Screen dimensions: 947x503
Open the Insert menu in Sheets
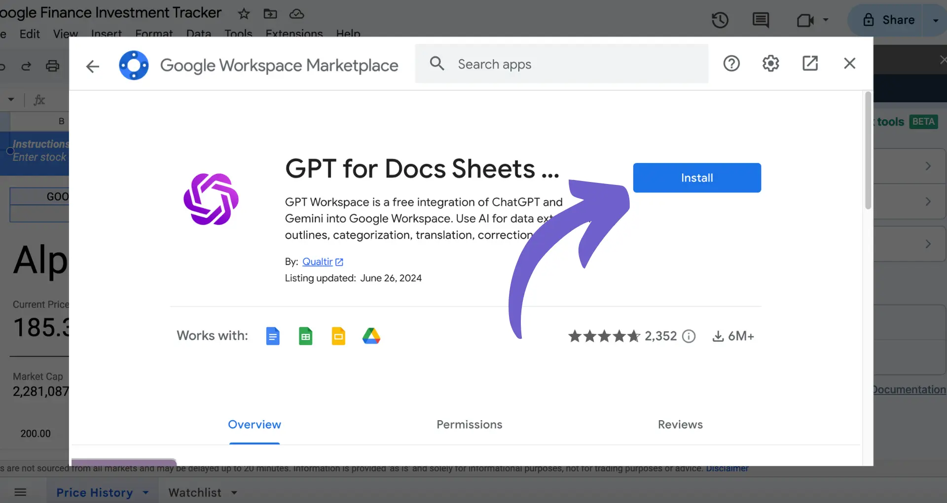pyautogui.click(x=107, y=34)
